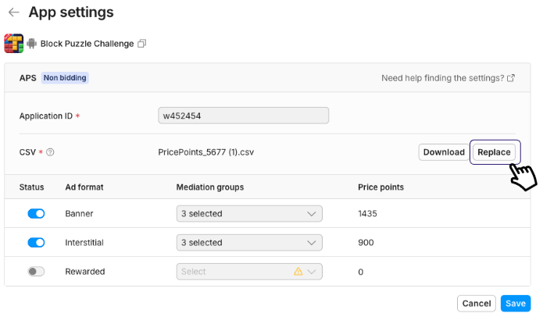Disable the Banner ad format toggle

point(36,214)
